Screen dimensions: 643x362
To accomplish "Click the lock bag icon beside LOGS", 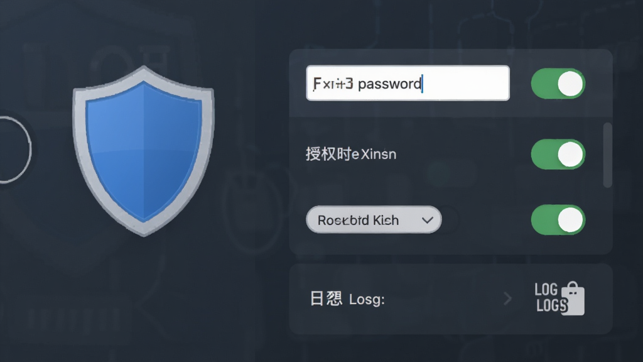I will coord(574,299).
